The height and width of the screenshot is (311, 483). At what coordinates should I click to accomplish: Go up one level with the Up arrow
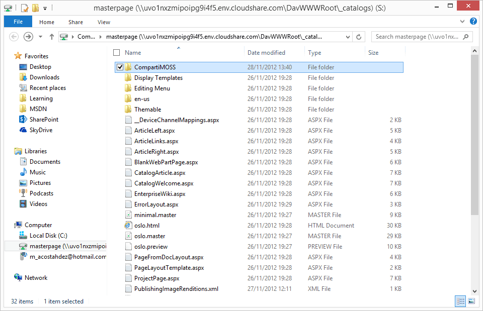pos(52,37)
